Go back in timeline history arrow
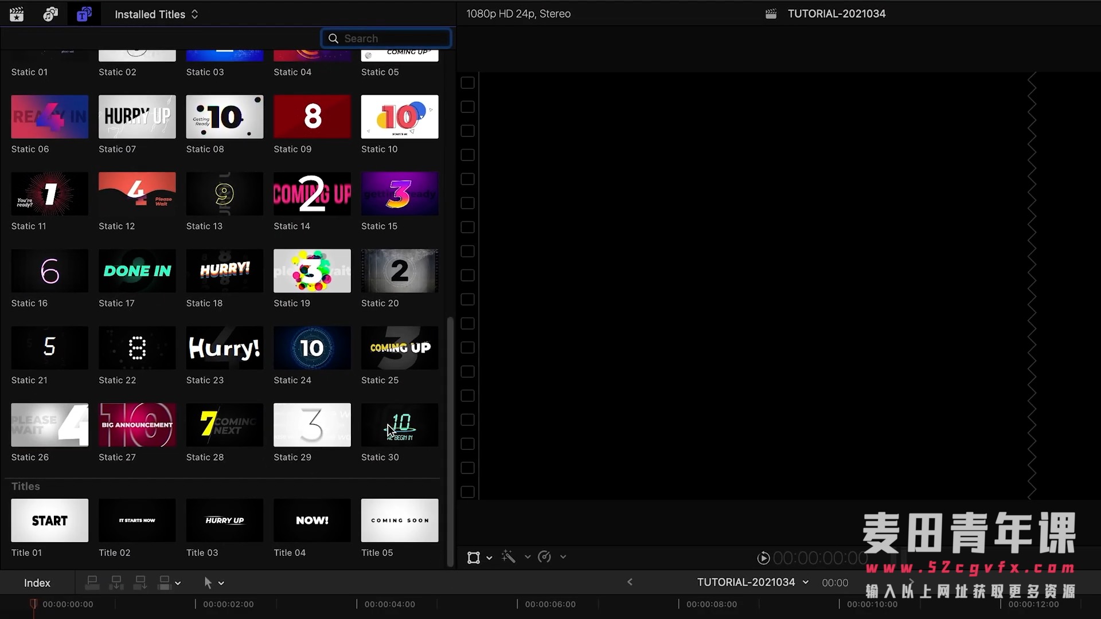This screenshot has width=1101, height=619. [630, 582]
